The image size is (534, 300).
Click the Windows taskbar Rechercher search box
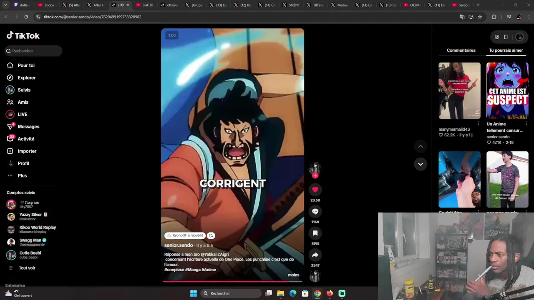pos(230,293)
